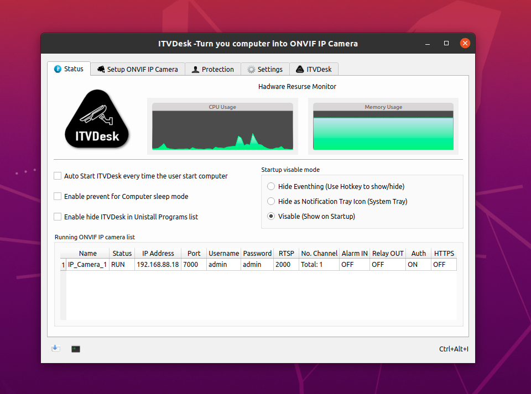This screenshot has height=394, width=531.
Task: Click the download icon at bottom left
Action: (55, 348)
